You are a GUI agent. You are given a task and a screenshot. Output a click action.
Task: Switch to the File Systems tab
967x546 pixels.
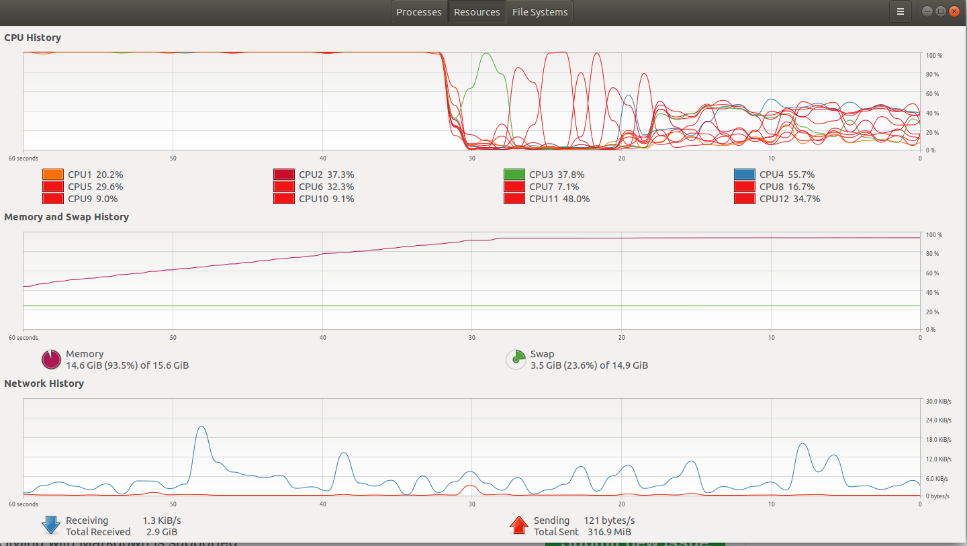(539, 11)
